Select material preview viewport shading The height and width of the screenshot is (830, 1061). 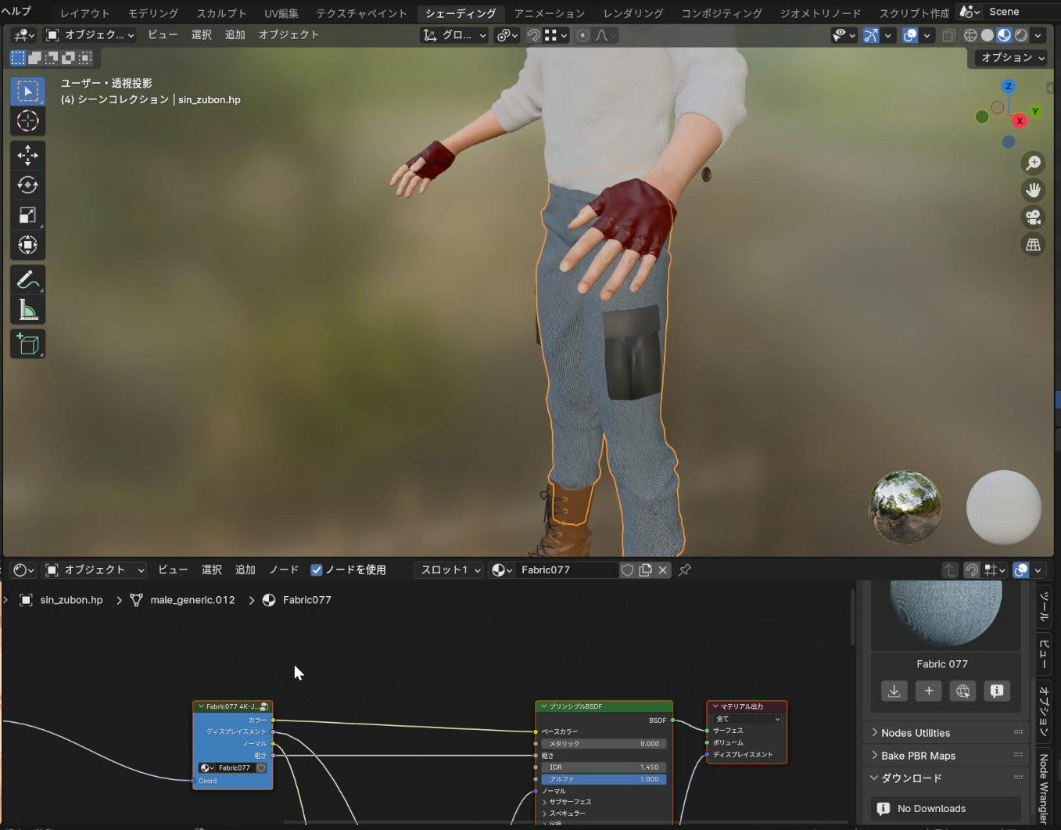(1004, 35)
